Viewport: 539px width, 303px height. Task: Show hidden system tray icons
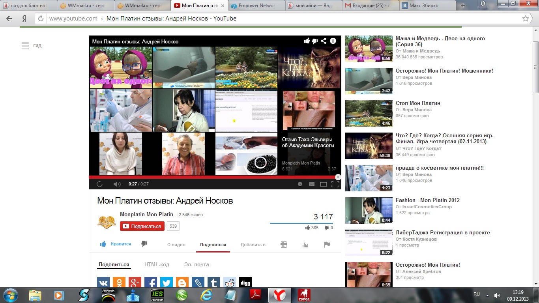pos(488,295)
